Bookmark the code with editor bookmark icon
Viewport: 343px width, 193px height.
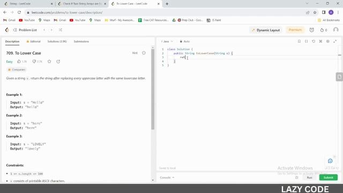299,41
